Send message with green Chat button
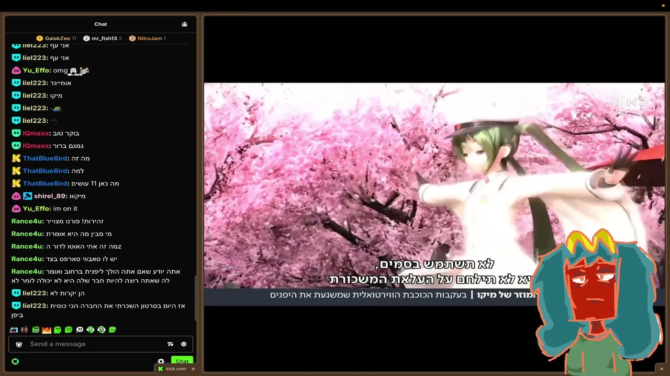This screenshot has width=670, height=376. pyautogui.click(x=182, y=361)
